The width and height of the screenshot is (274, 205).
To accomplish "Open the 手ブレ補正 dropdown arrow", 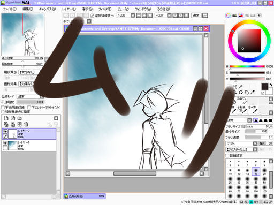I will 89,21.
